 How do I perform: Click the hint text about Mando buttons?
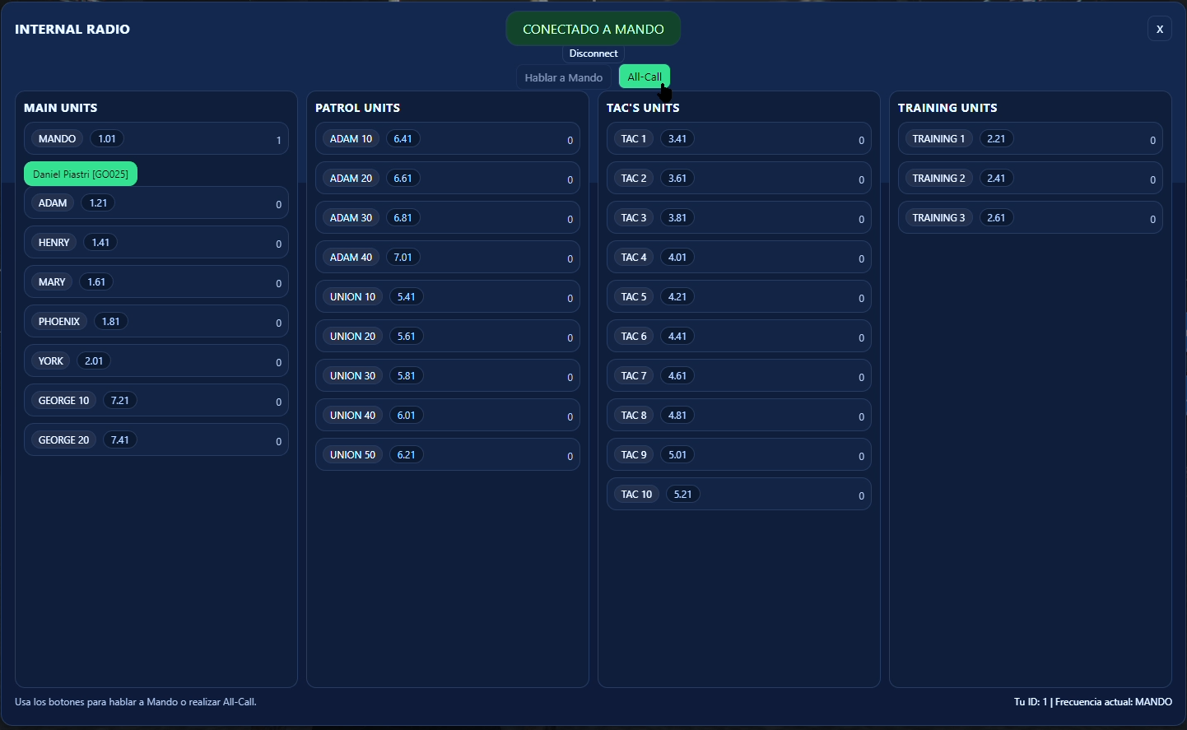pyautogui.click(x=136, y=702)
